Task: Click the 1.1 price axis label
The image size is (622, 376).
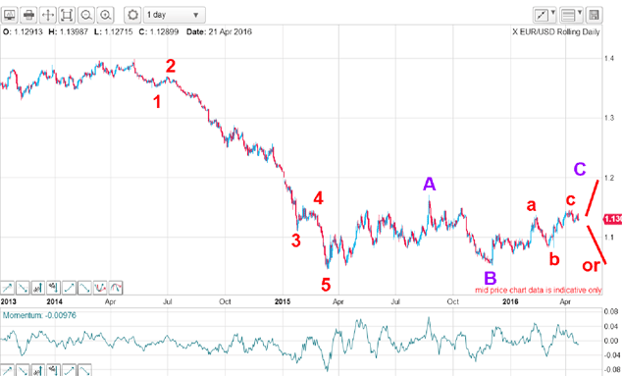Action: click(x=609, y=237)
